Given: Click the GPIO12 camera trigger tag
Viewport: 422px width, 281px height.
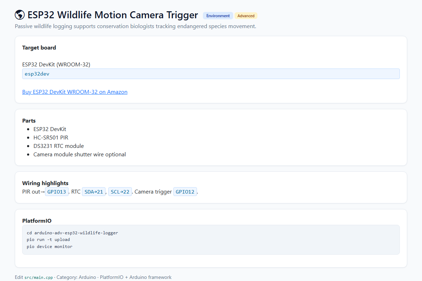Looking at the screenshot, I should [x=185, y=192].
